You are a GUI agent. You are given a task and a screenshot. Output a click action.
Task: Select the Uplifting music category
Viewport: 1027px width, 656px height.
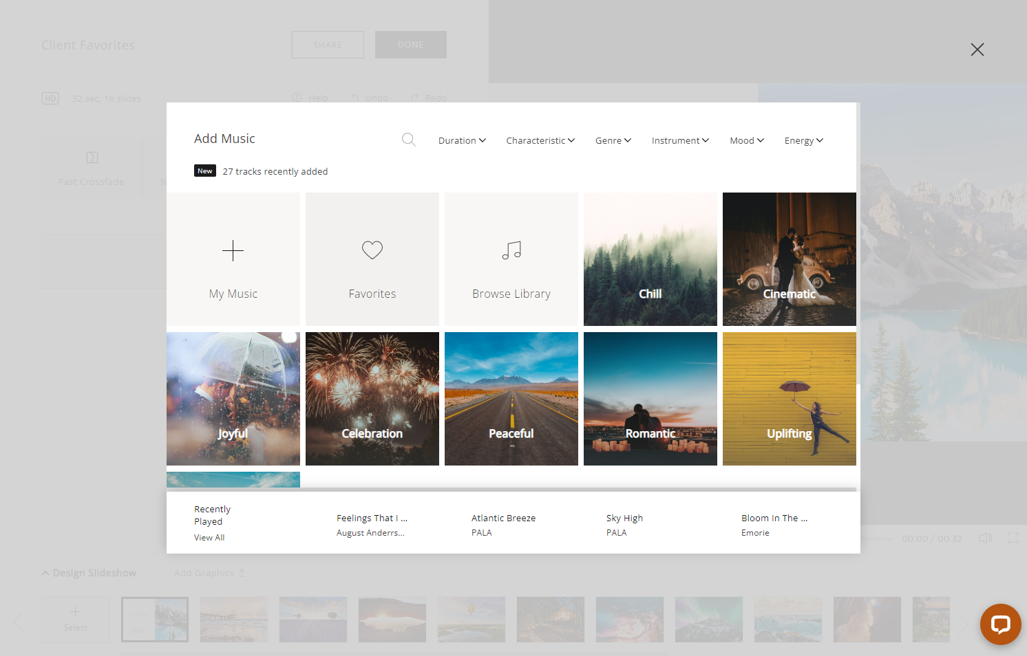click(x=790, y=399)
